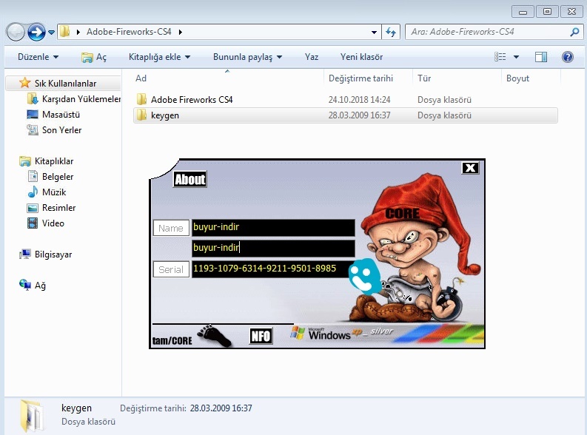587x435 pixels.
Task: Click Yeni klasör in the toolbar
Action: tap(361, 57)
